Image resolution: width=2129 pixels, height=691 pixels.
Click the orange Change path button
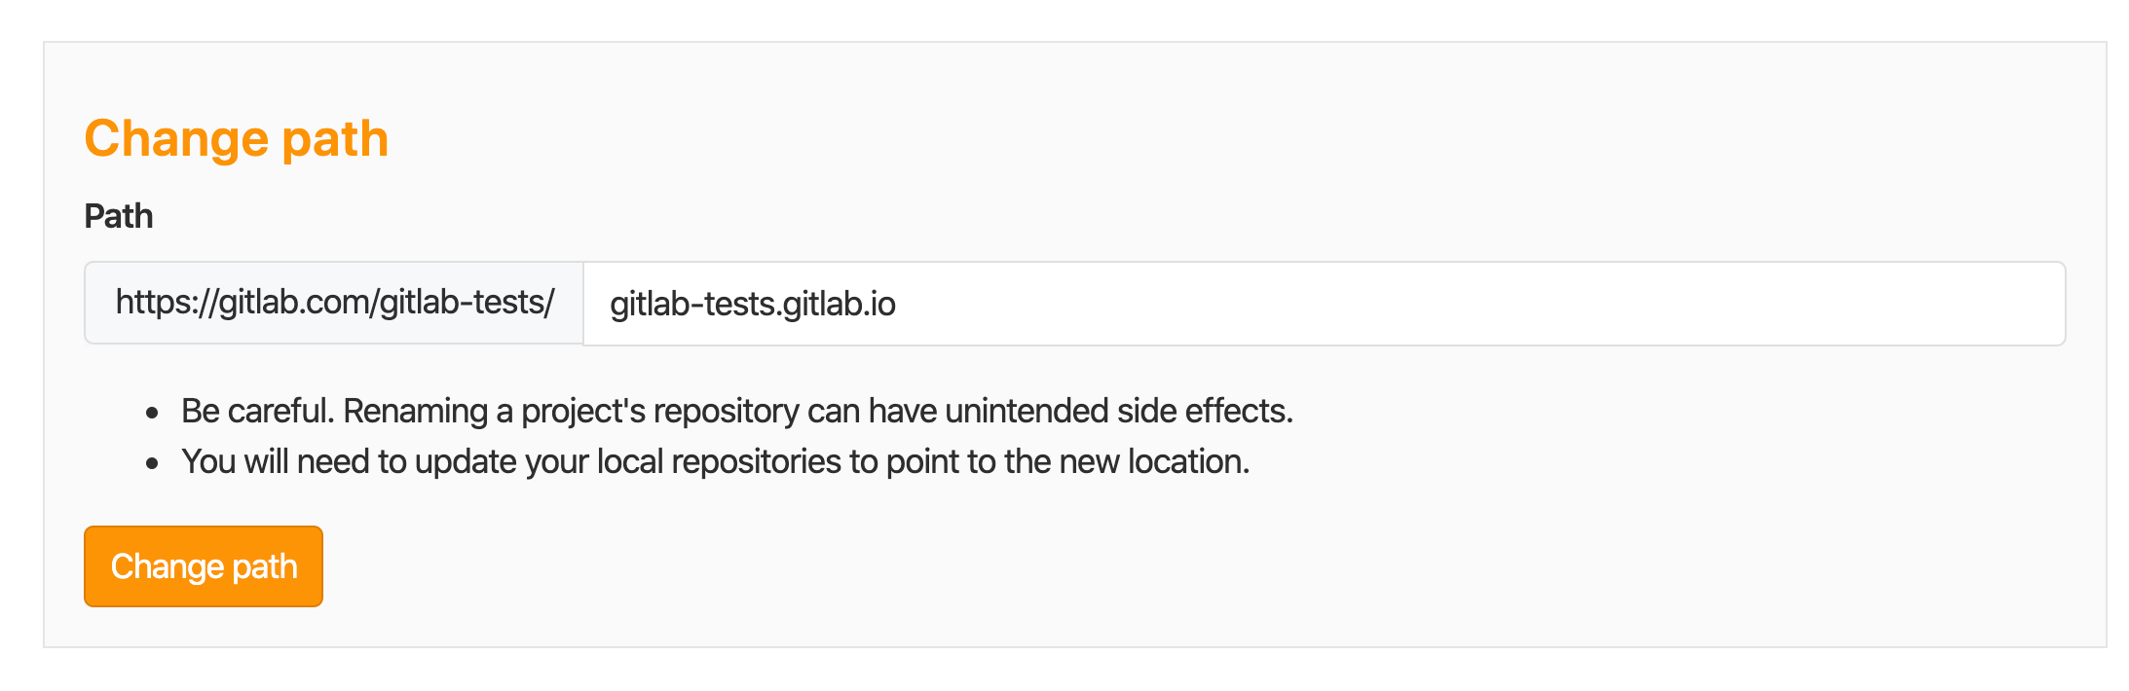(x=203, y=566)
